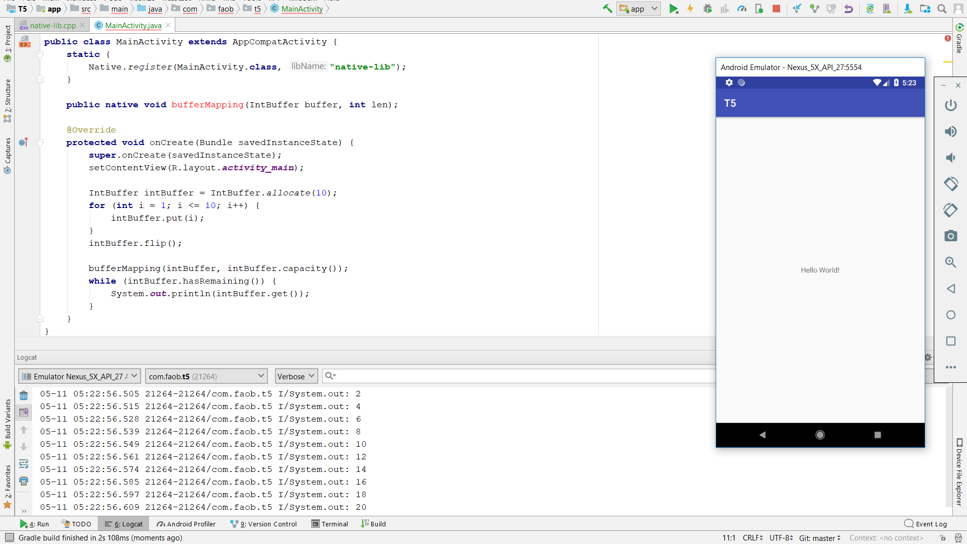Screen dimensions: 967x544
Task: Click the Make Project hammer icon
Action: click(x=607, y=9)
